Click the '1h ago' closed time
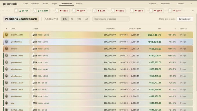197x111 pixels. tap(183, 90)
